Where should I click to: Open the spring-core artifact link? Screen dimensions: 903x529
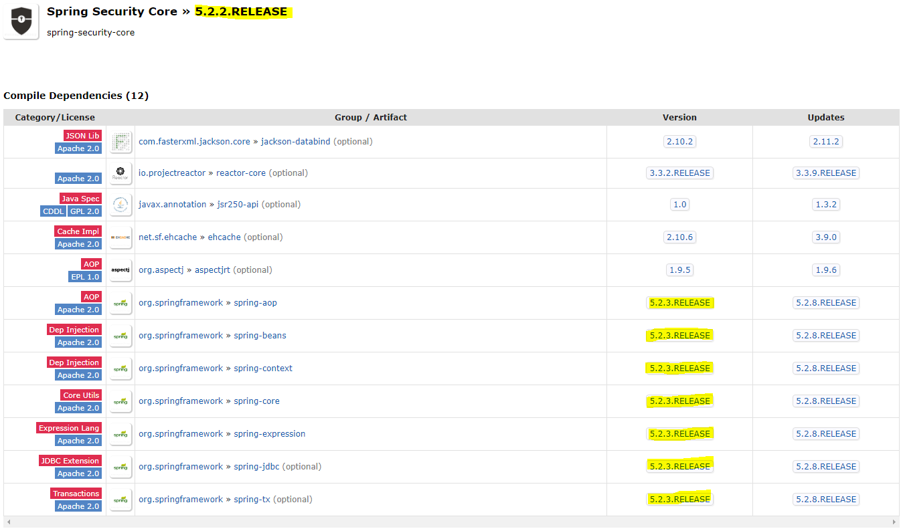pyautogui.click(x=256, y=401)
